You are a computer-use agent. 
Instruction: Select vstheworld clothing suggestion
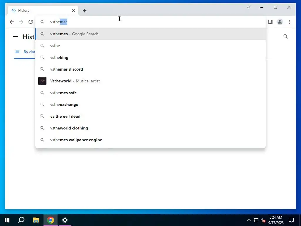pyautogui.click(x=150, y=128)
